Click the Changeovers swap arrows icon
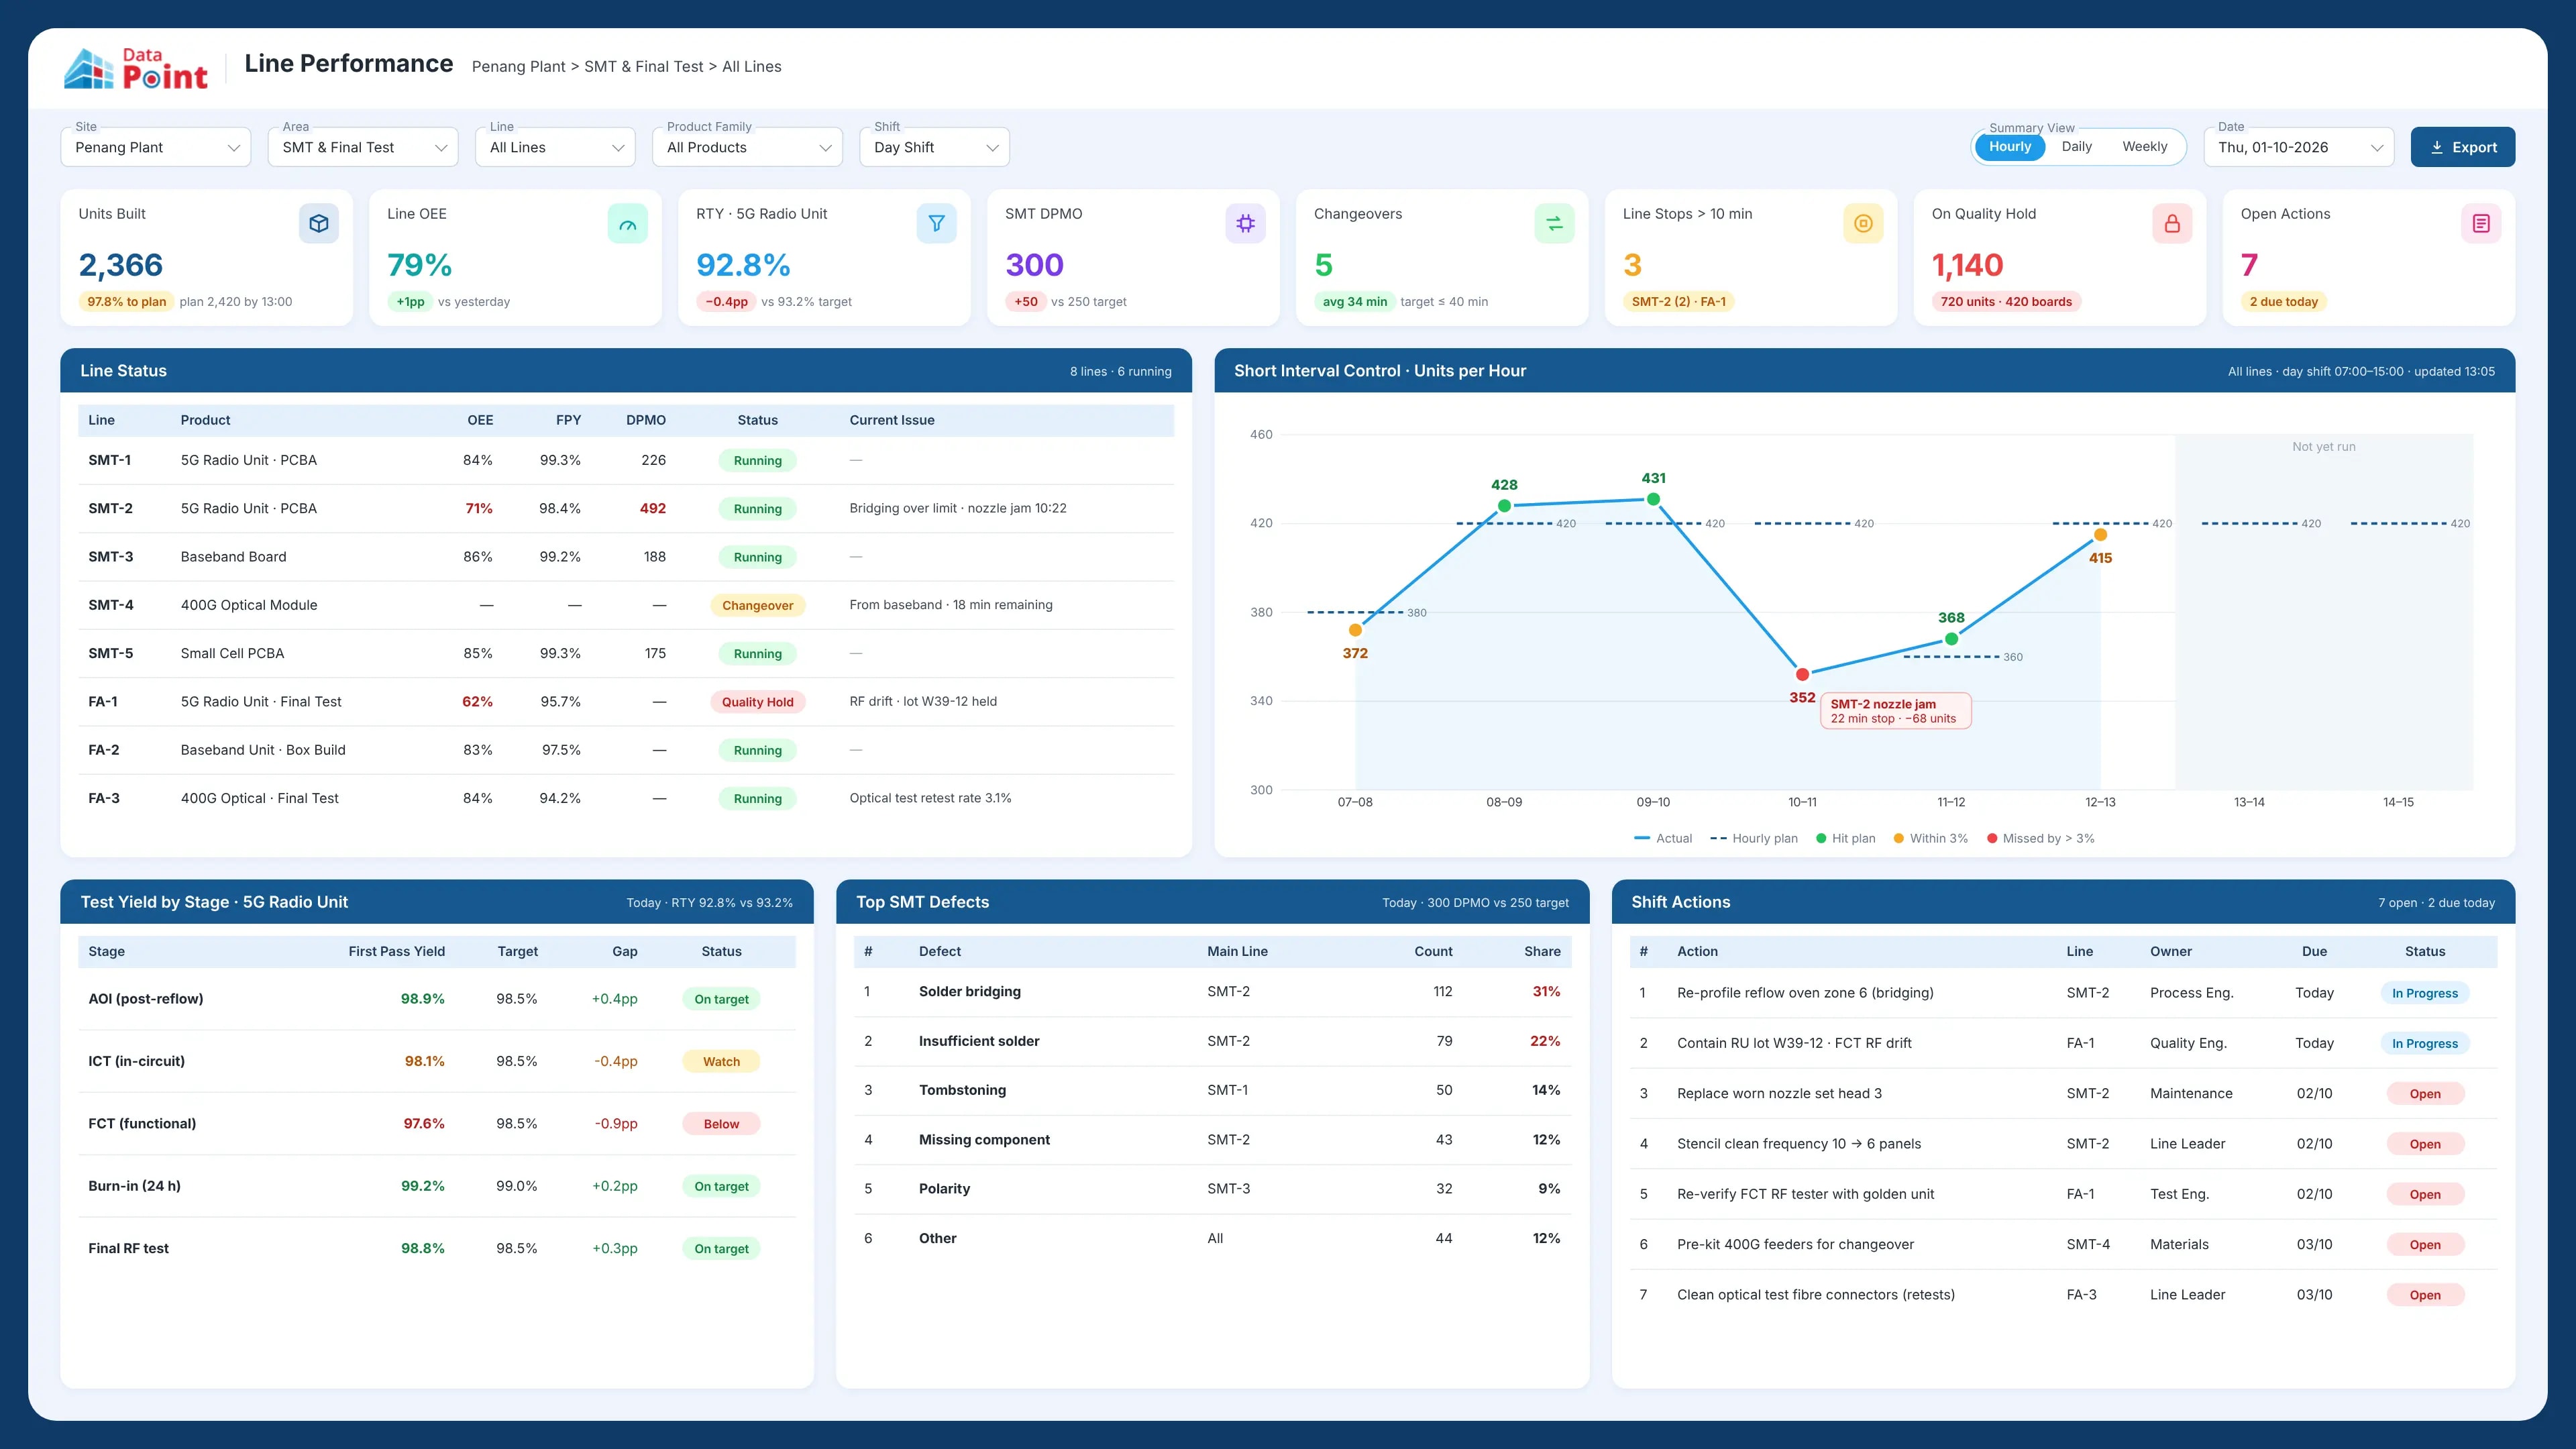The height and width of the screenshot is (1449, 2576). click(x=1555, y=223)
